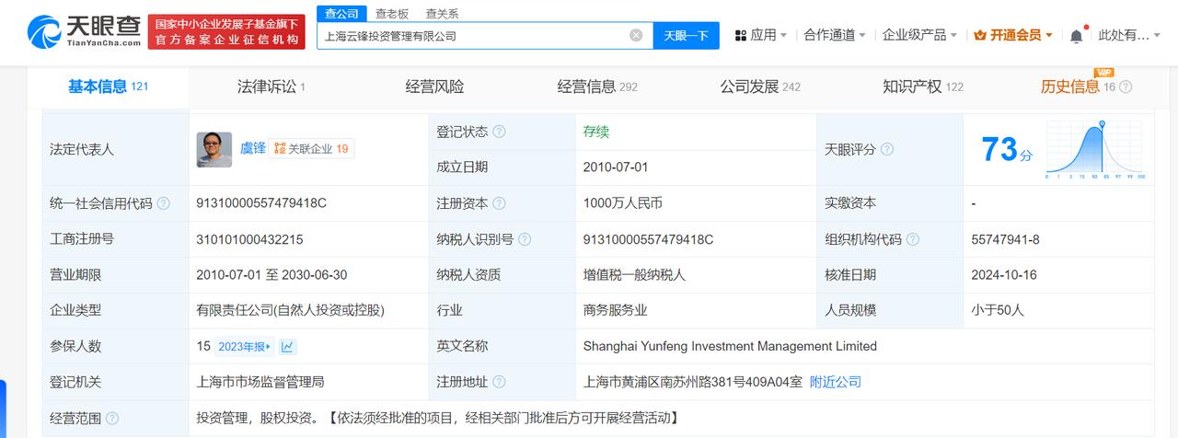Click registered capital 1000万人民币

[623, 203]
